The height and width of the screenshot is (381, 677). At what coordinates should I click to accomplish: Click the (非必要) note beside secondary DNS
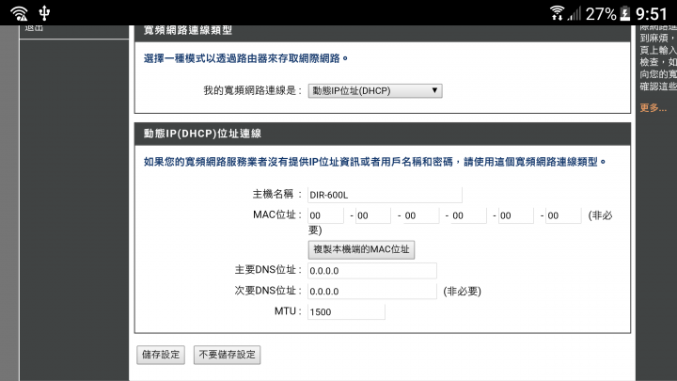[x=462, y=292]
